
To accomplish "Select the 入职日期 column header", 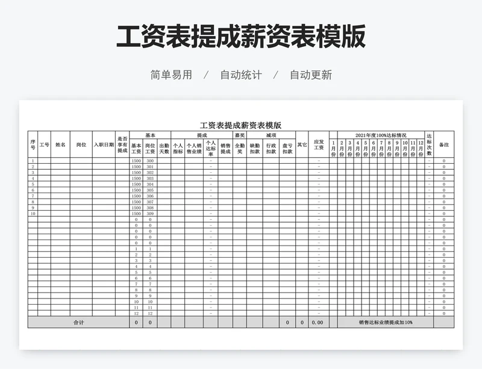I will (104, 144).
